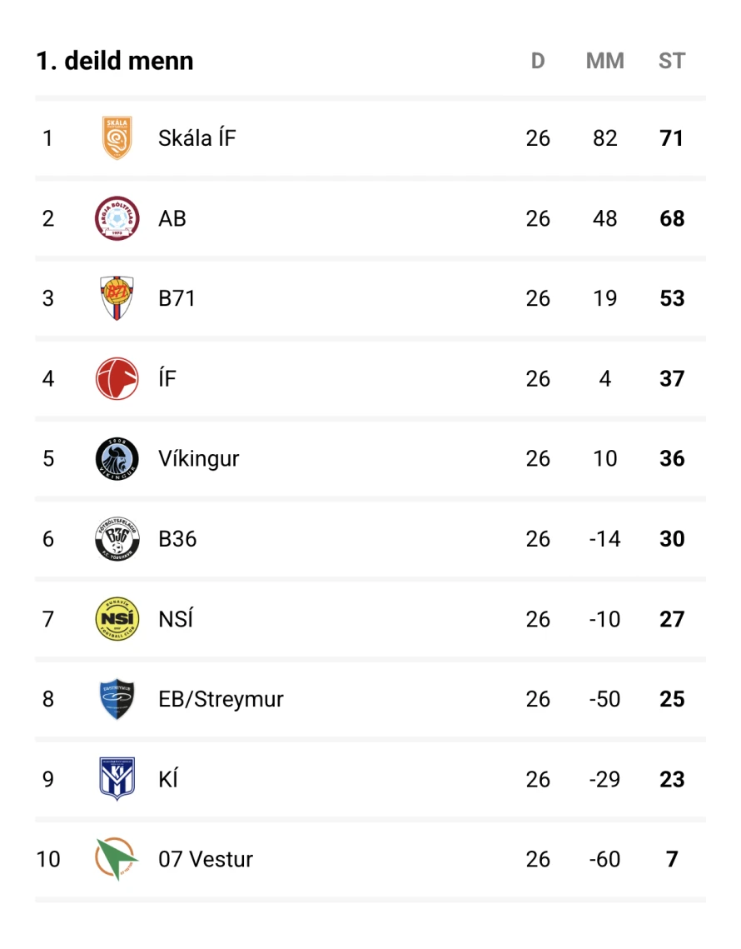Tap the 07 Vestur arrow logo
This screenshot has width=741, height=949.
click(117, 859)
